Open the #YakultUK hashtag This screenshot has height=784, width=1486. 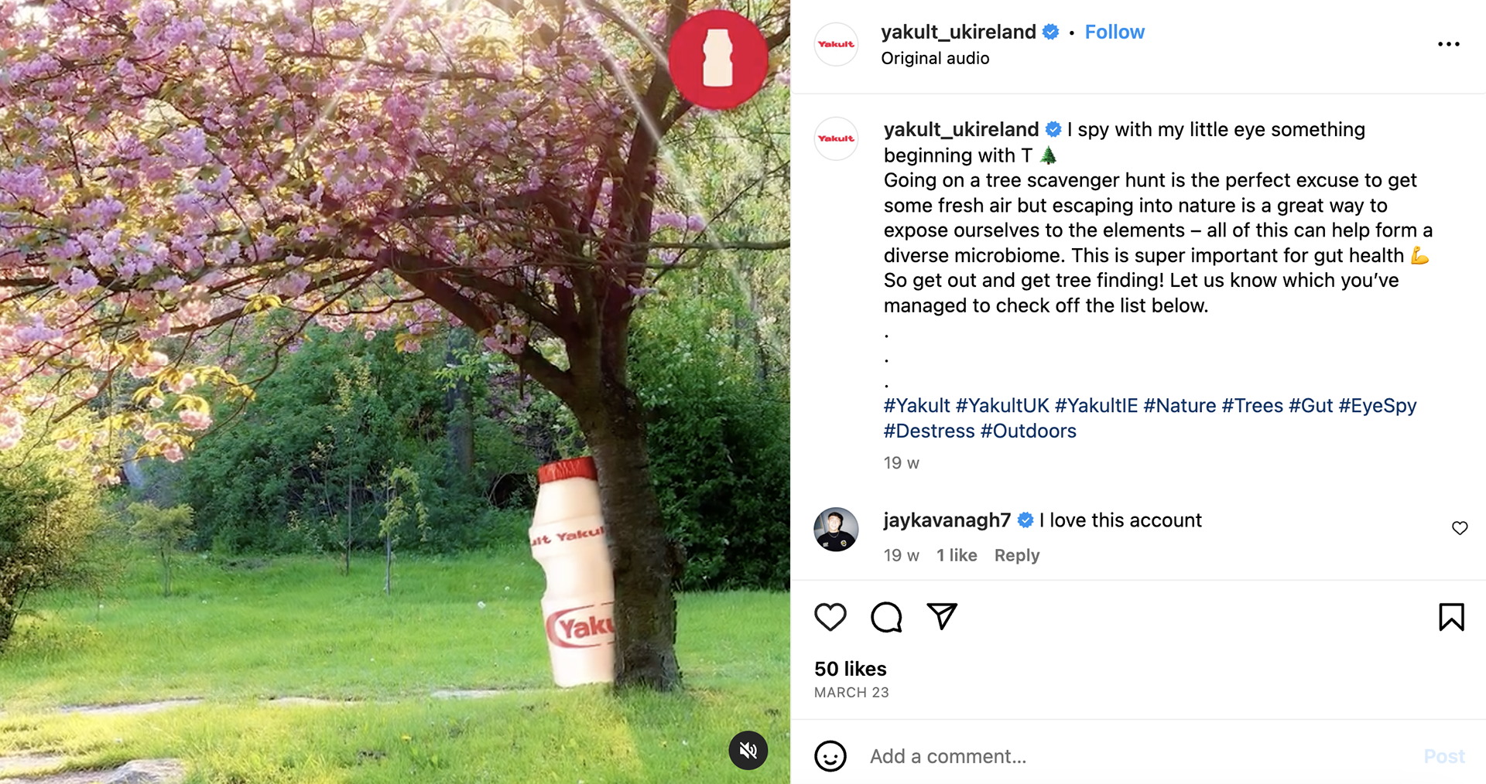[1002, 406]
